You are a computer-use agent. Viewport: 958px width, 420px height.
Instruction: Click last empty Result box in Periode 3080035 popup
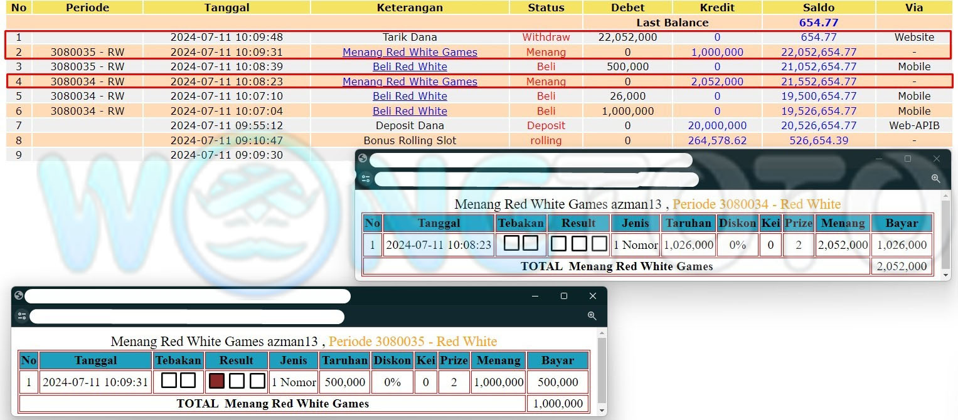[x=257, y=381]
